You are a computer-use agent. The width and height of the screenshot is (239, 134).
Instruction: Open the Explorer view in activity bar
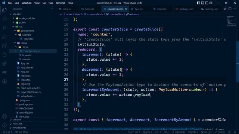click(4, 10)
